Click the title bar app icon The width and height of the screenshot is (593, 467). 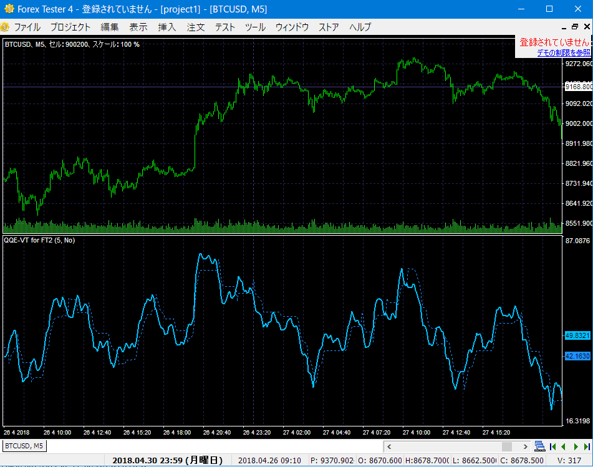(9, 9)
